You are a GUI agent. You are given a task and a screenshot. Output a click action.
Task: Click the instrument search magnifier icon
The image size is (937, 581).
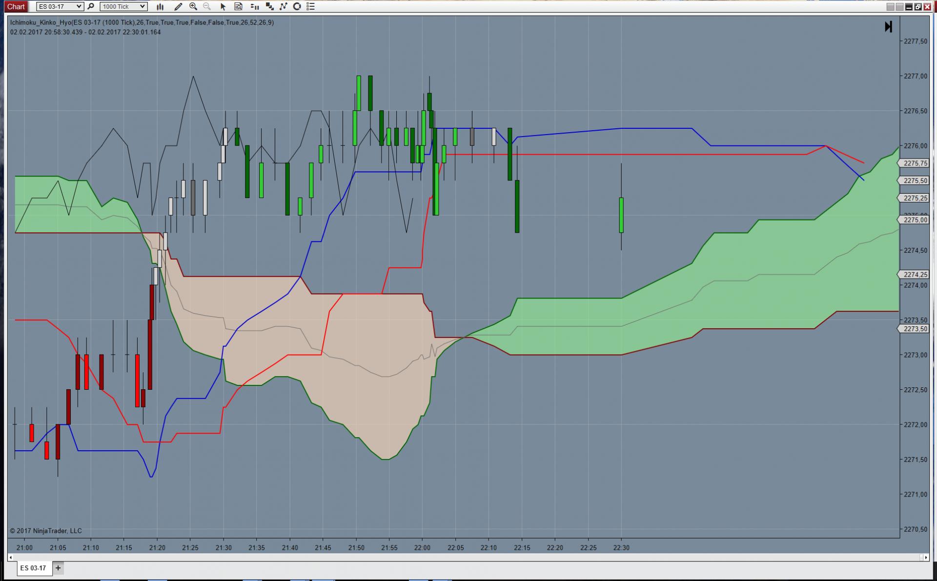coord(91,6)
